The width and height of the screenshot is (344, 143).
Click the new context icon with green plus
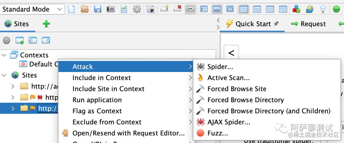click(x=19, y=40)
